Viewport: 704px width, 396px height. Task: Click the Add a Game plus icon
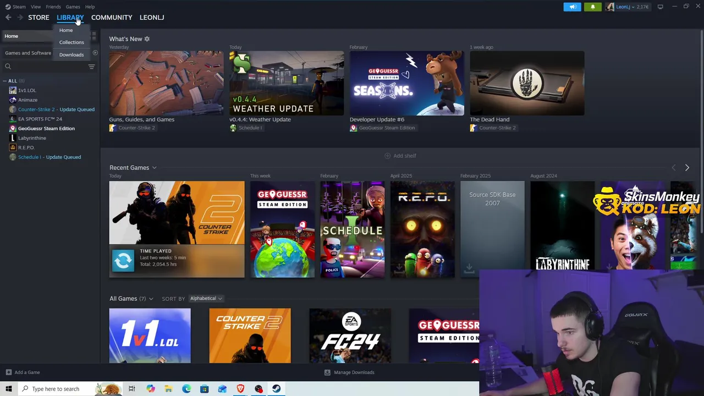pyautogui.click(x=8, y=372)
